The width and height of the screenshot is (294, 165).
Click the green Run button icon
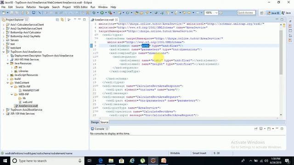point(102,13)
